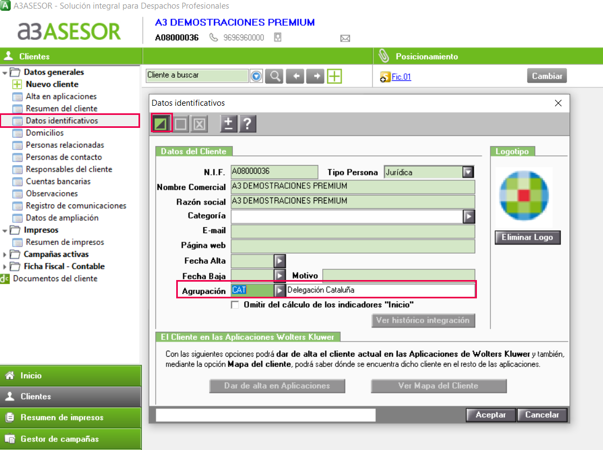Image resolution: width=603 pixels, height=450 pixels.
Task: Open Registro de comunicaciones in tree
Action: pyautogui.click(x=76, y=206)
